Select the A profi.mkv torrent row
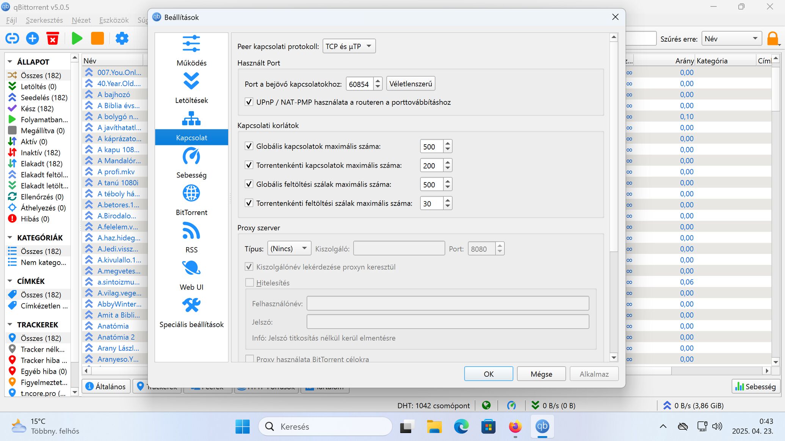This screenshot has height=441, width=785. tap(115, 171)
